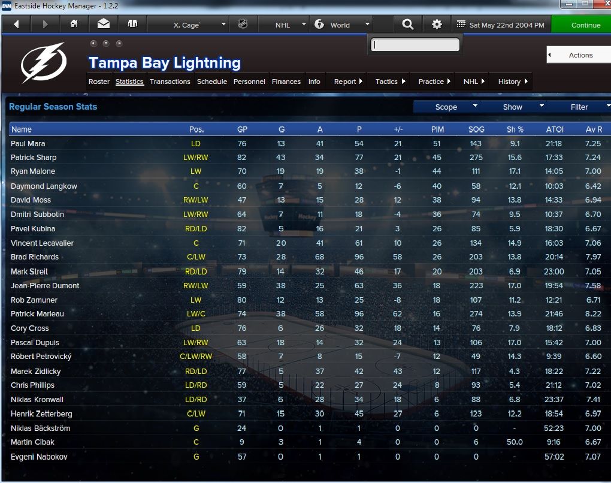
Task: Sort table by Name column header
Action: 22,129
